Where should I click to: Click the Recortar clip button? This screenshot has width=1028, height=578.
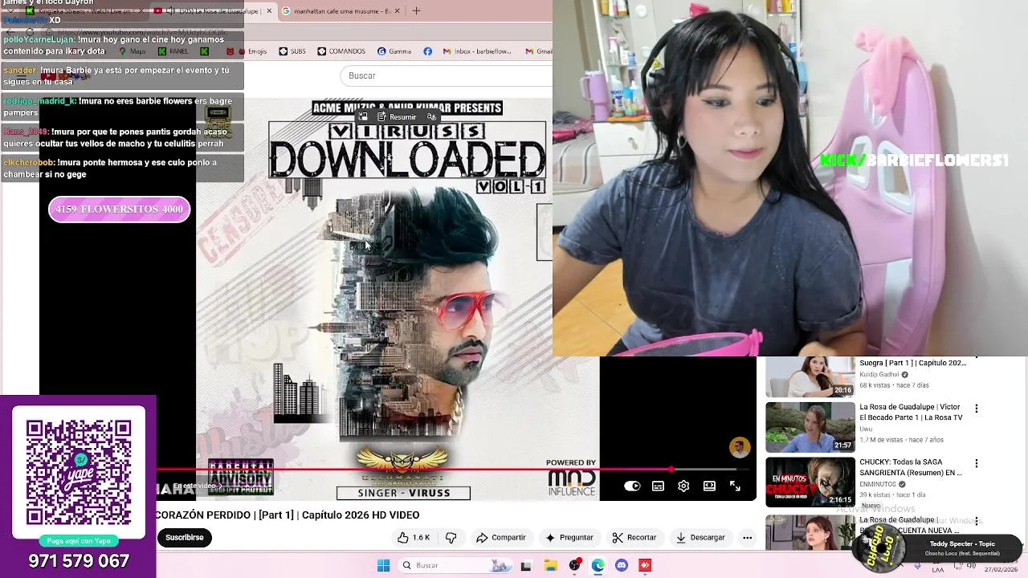(x=634, y=538)
